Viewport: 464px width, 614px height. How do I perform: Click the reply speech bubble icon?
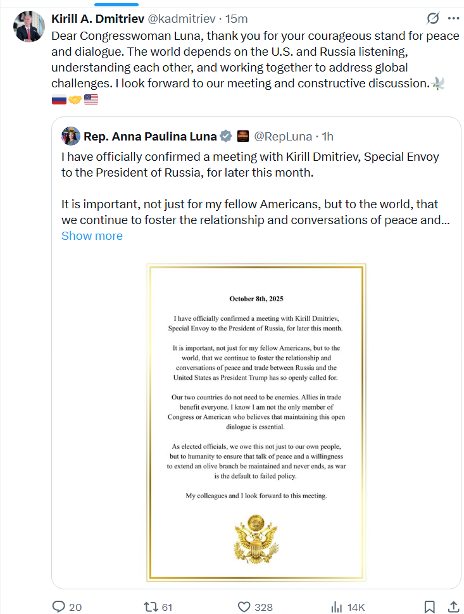coord(59,606)
